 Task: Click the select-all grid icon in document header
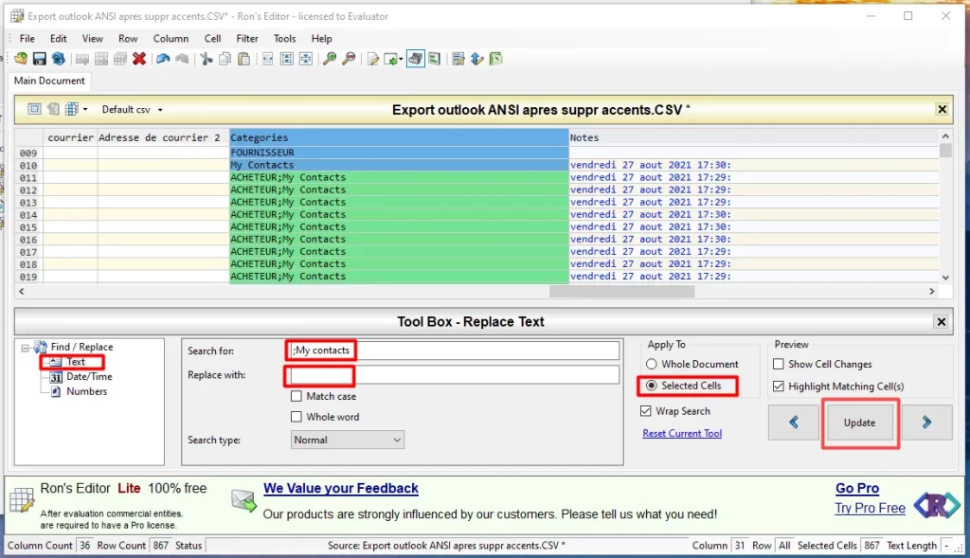click(x=35, y=109)
